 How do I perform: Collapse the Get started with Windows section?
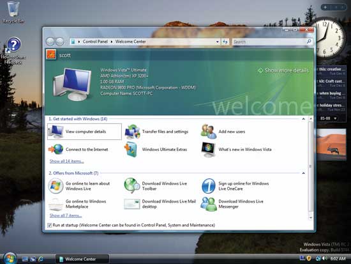coord(303,119)
